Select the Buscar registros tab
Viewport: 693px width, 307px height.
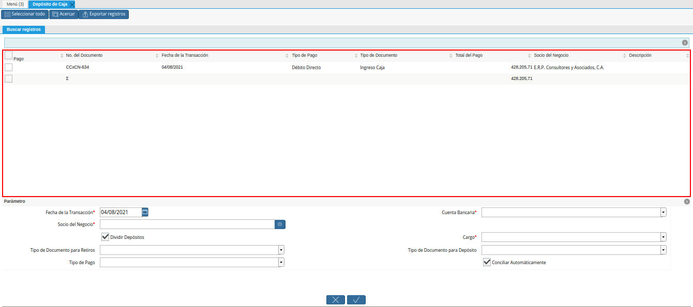[x=24, y=29]
